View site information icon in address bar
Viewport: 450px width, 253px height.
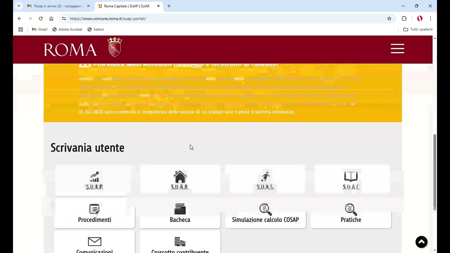(64, 19)
